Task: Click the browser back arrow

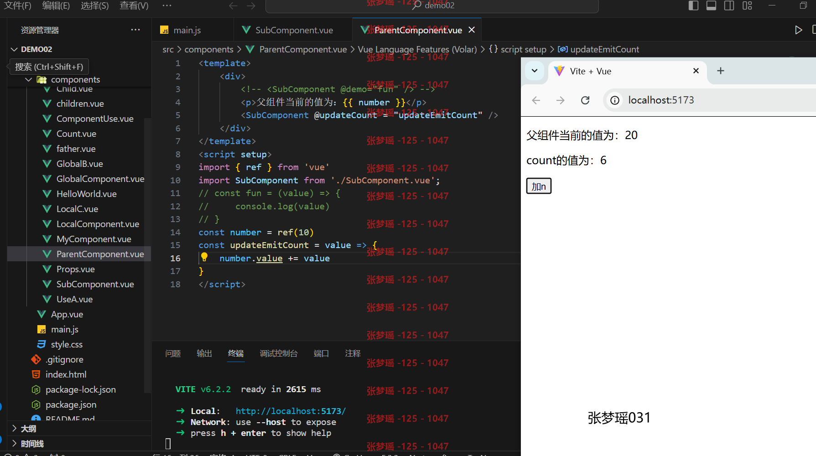Action: [x=536, y=100]
